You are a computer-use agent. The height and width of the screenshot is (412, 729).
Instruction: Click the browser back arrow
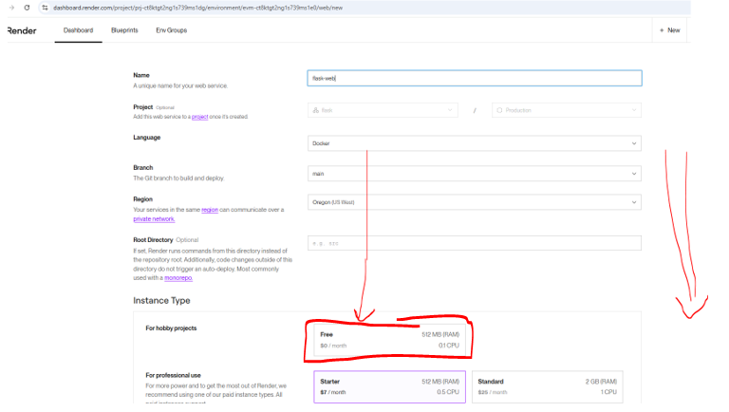9,8
